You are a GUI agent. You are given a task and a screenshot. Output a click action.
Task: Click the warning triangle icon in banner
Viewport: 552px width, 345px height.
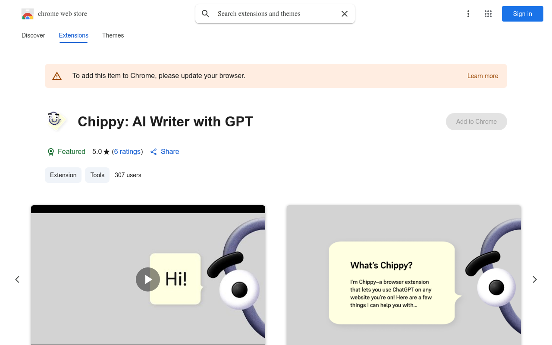pyautogui.click(x=57, y=76)
